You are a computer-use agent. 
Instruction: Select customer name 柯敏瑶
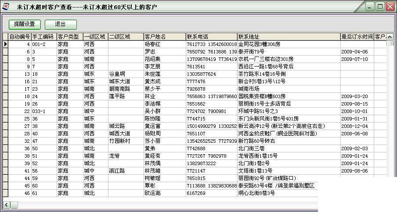tap(152, 178)
